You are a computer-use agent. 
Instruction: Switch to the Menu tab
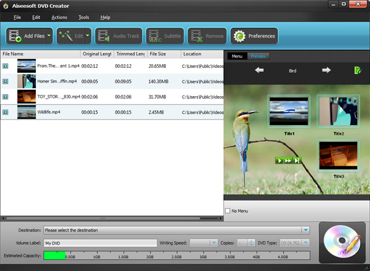(x=237, y=56)
